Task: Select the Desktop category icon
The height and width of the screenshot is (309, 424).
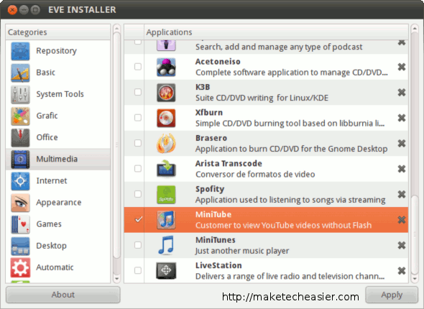Action: pyautogui.click(x=20, y=246)
